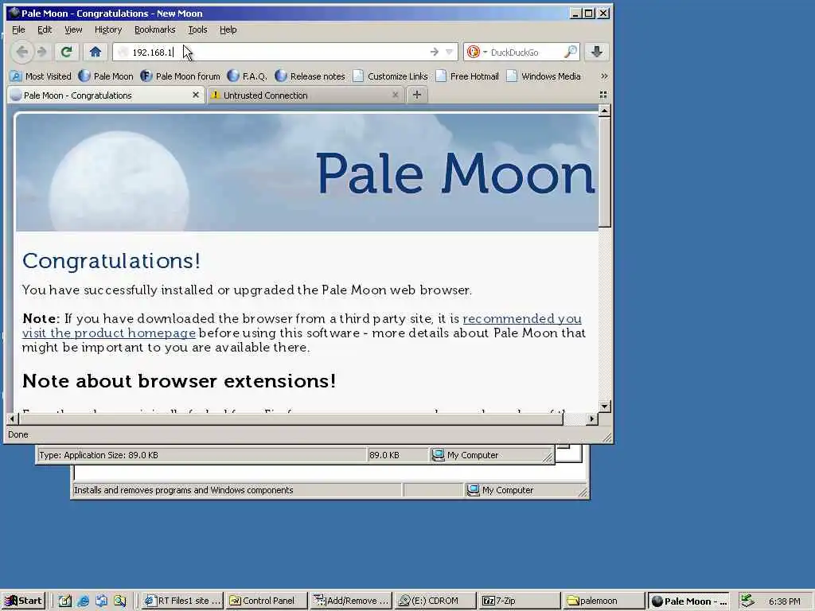Viewport: 815px width, 611px height.
Task: Click the Start button
Action: 23,601
